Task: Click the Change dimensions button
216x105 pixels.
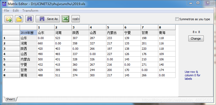Action: (x=196, y=39)
